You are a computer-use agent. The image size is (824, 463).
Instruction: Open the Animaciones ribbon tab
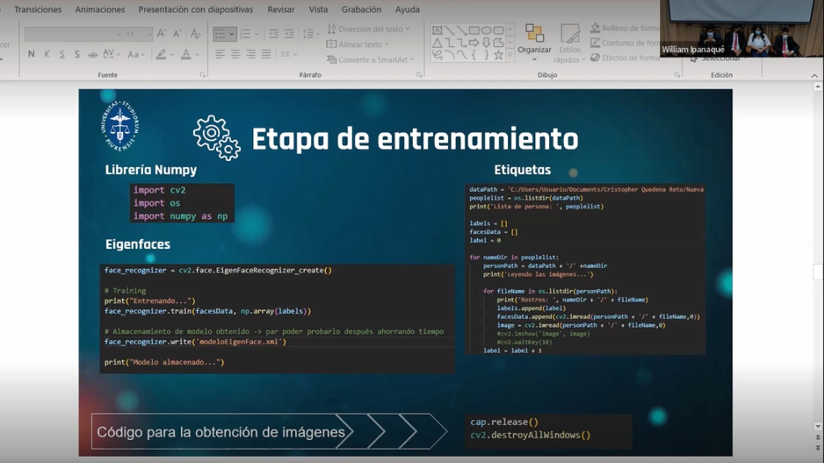click(x=100, y=9)
